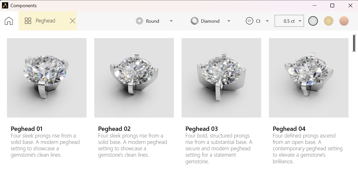Click the vertical scrollbar thumb
Viewport: 358px width, 172px height.
pos(354,43)
